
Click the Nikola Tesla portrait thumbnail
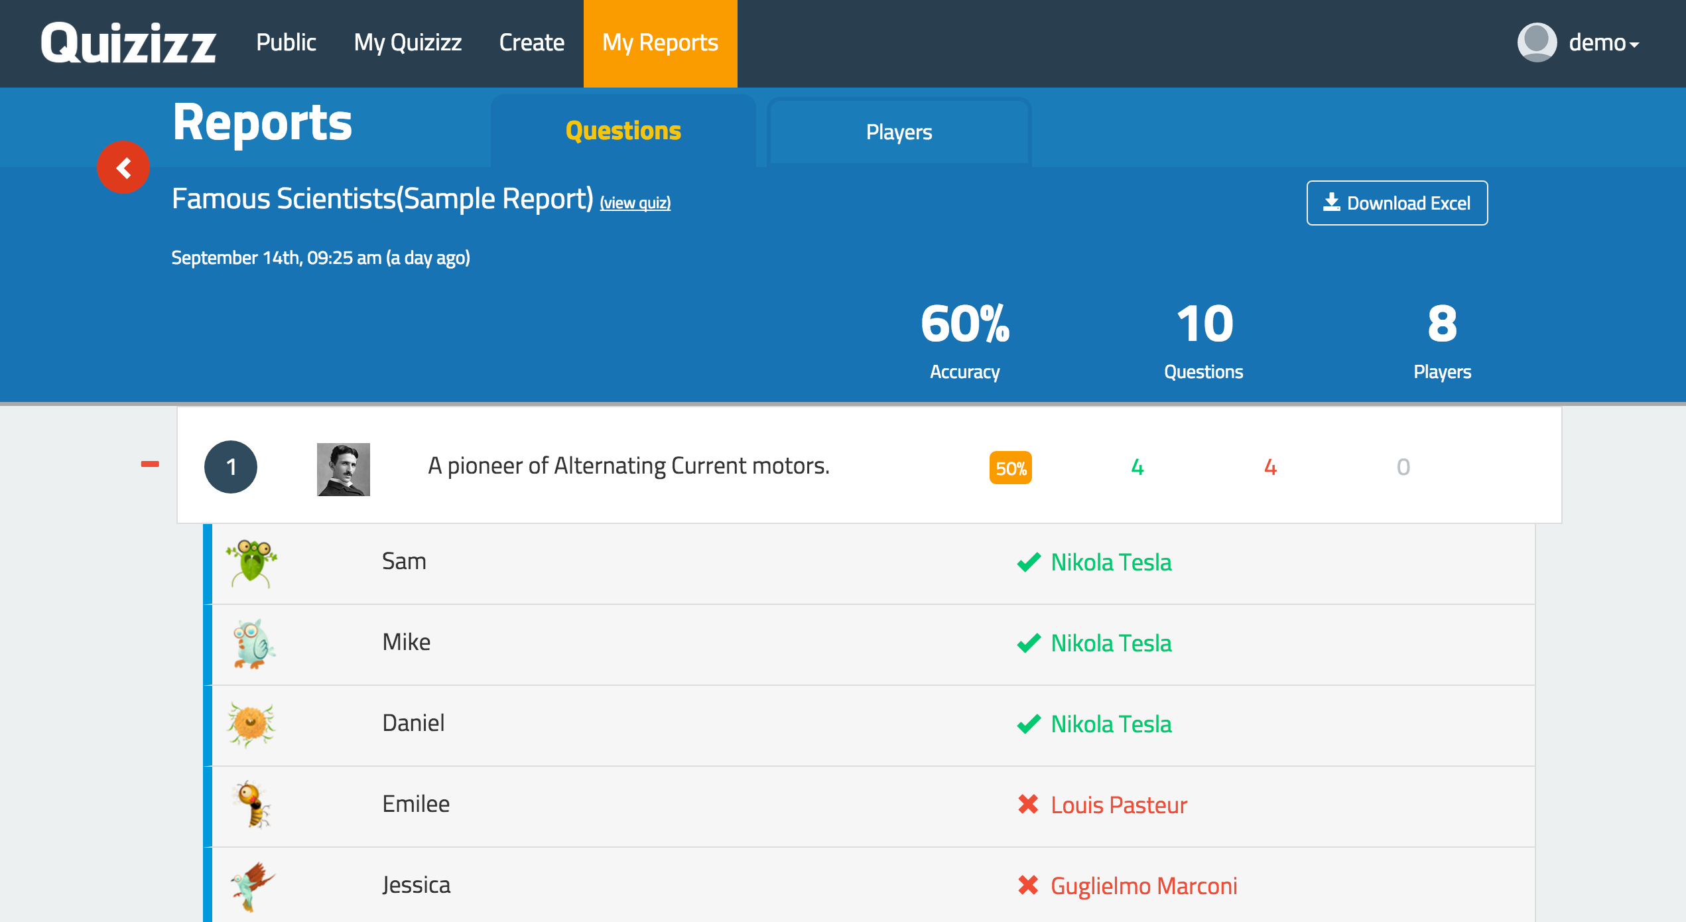pos(344,470)
